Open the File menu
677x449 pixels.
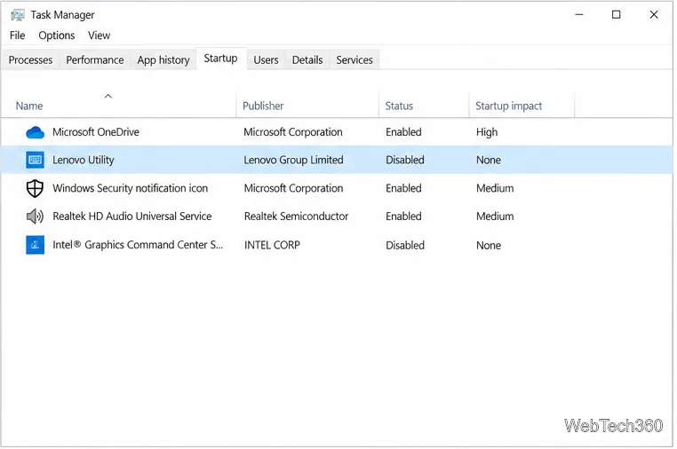coord(17,35)
